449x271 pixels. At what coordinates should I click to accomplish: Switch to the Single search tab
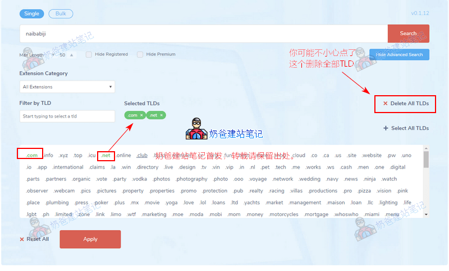[x=31, y=13]
